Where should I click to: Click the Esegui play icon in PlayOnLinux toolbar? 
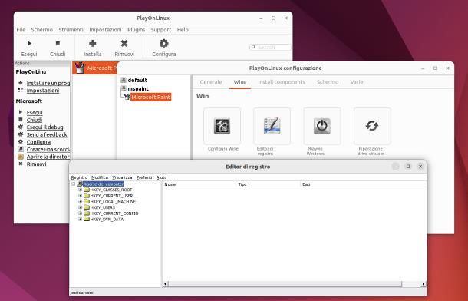click(29, 44)
